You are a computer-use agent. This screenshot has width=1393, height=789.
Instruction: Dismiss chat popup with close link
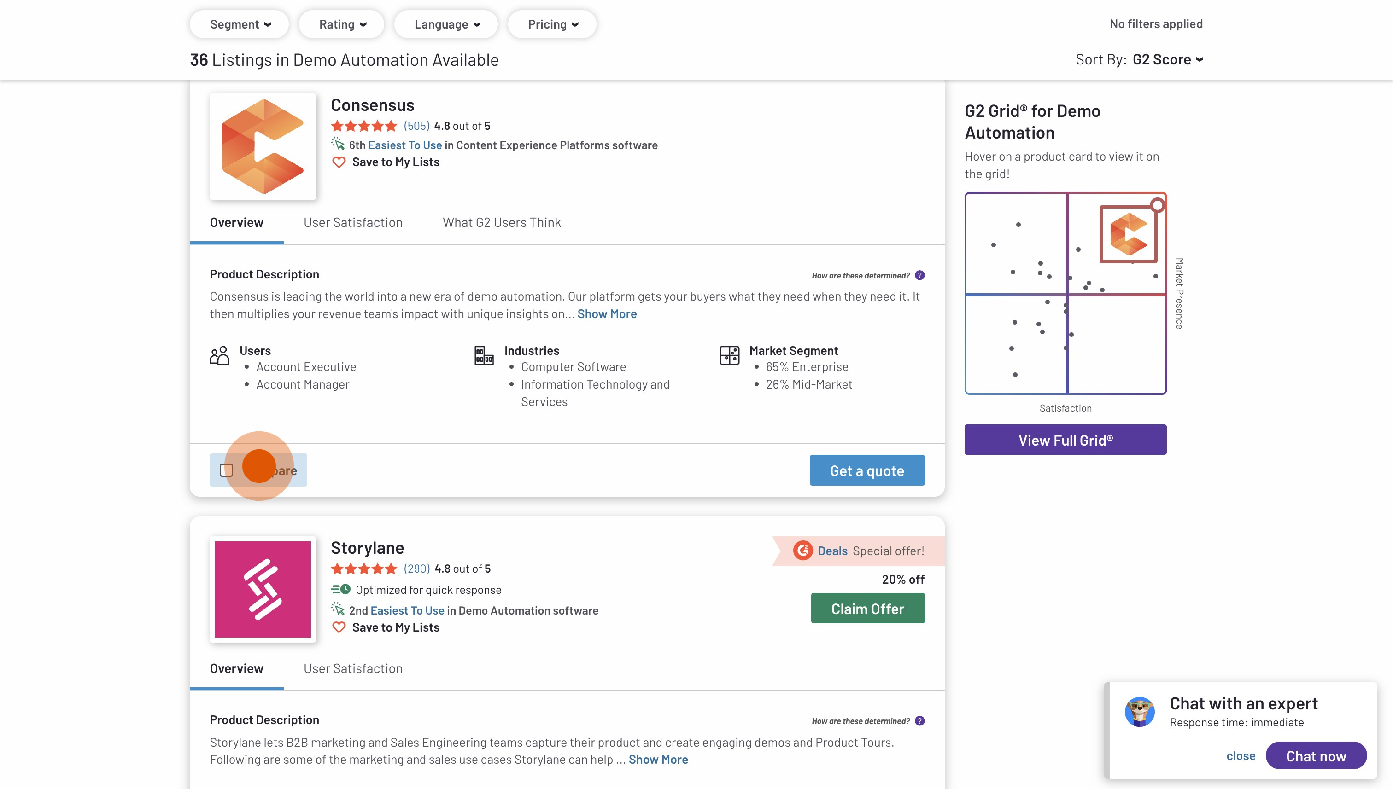(x=1241, y=756)
